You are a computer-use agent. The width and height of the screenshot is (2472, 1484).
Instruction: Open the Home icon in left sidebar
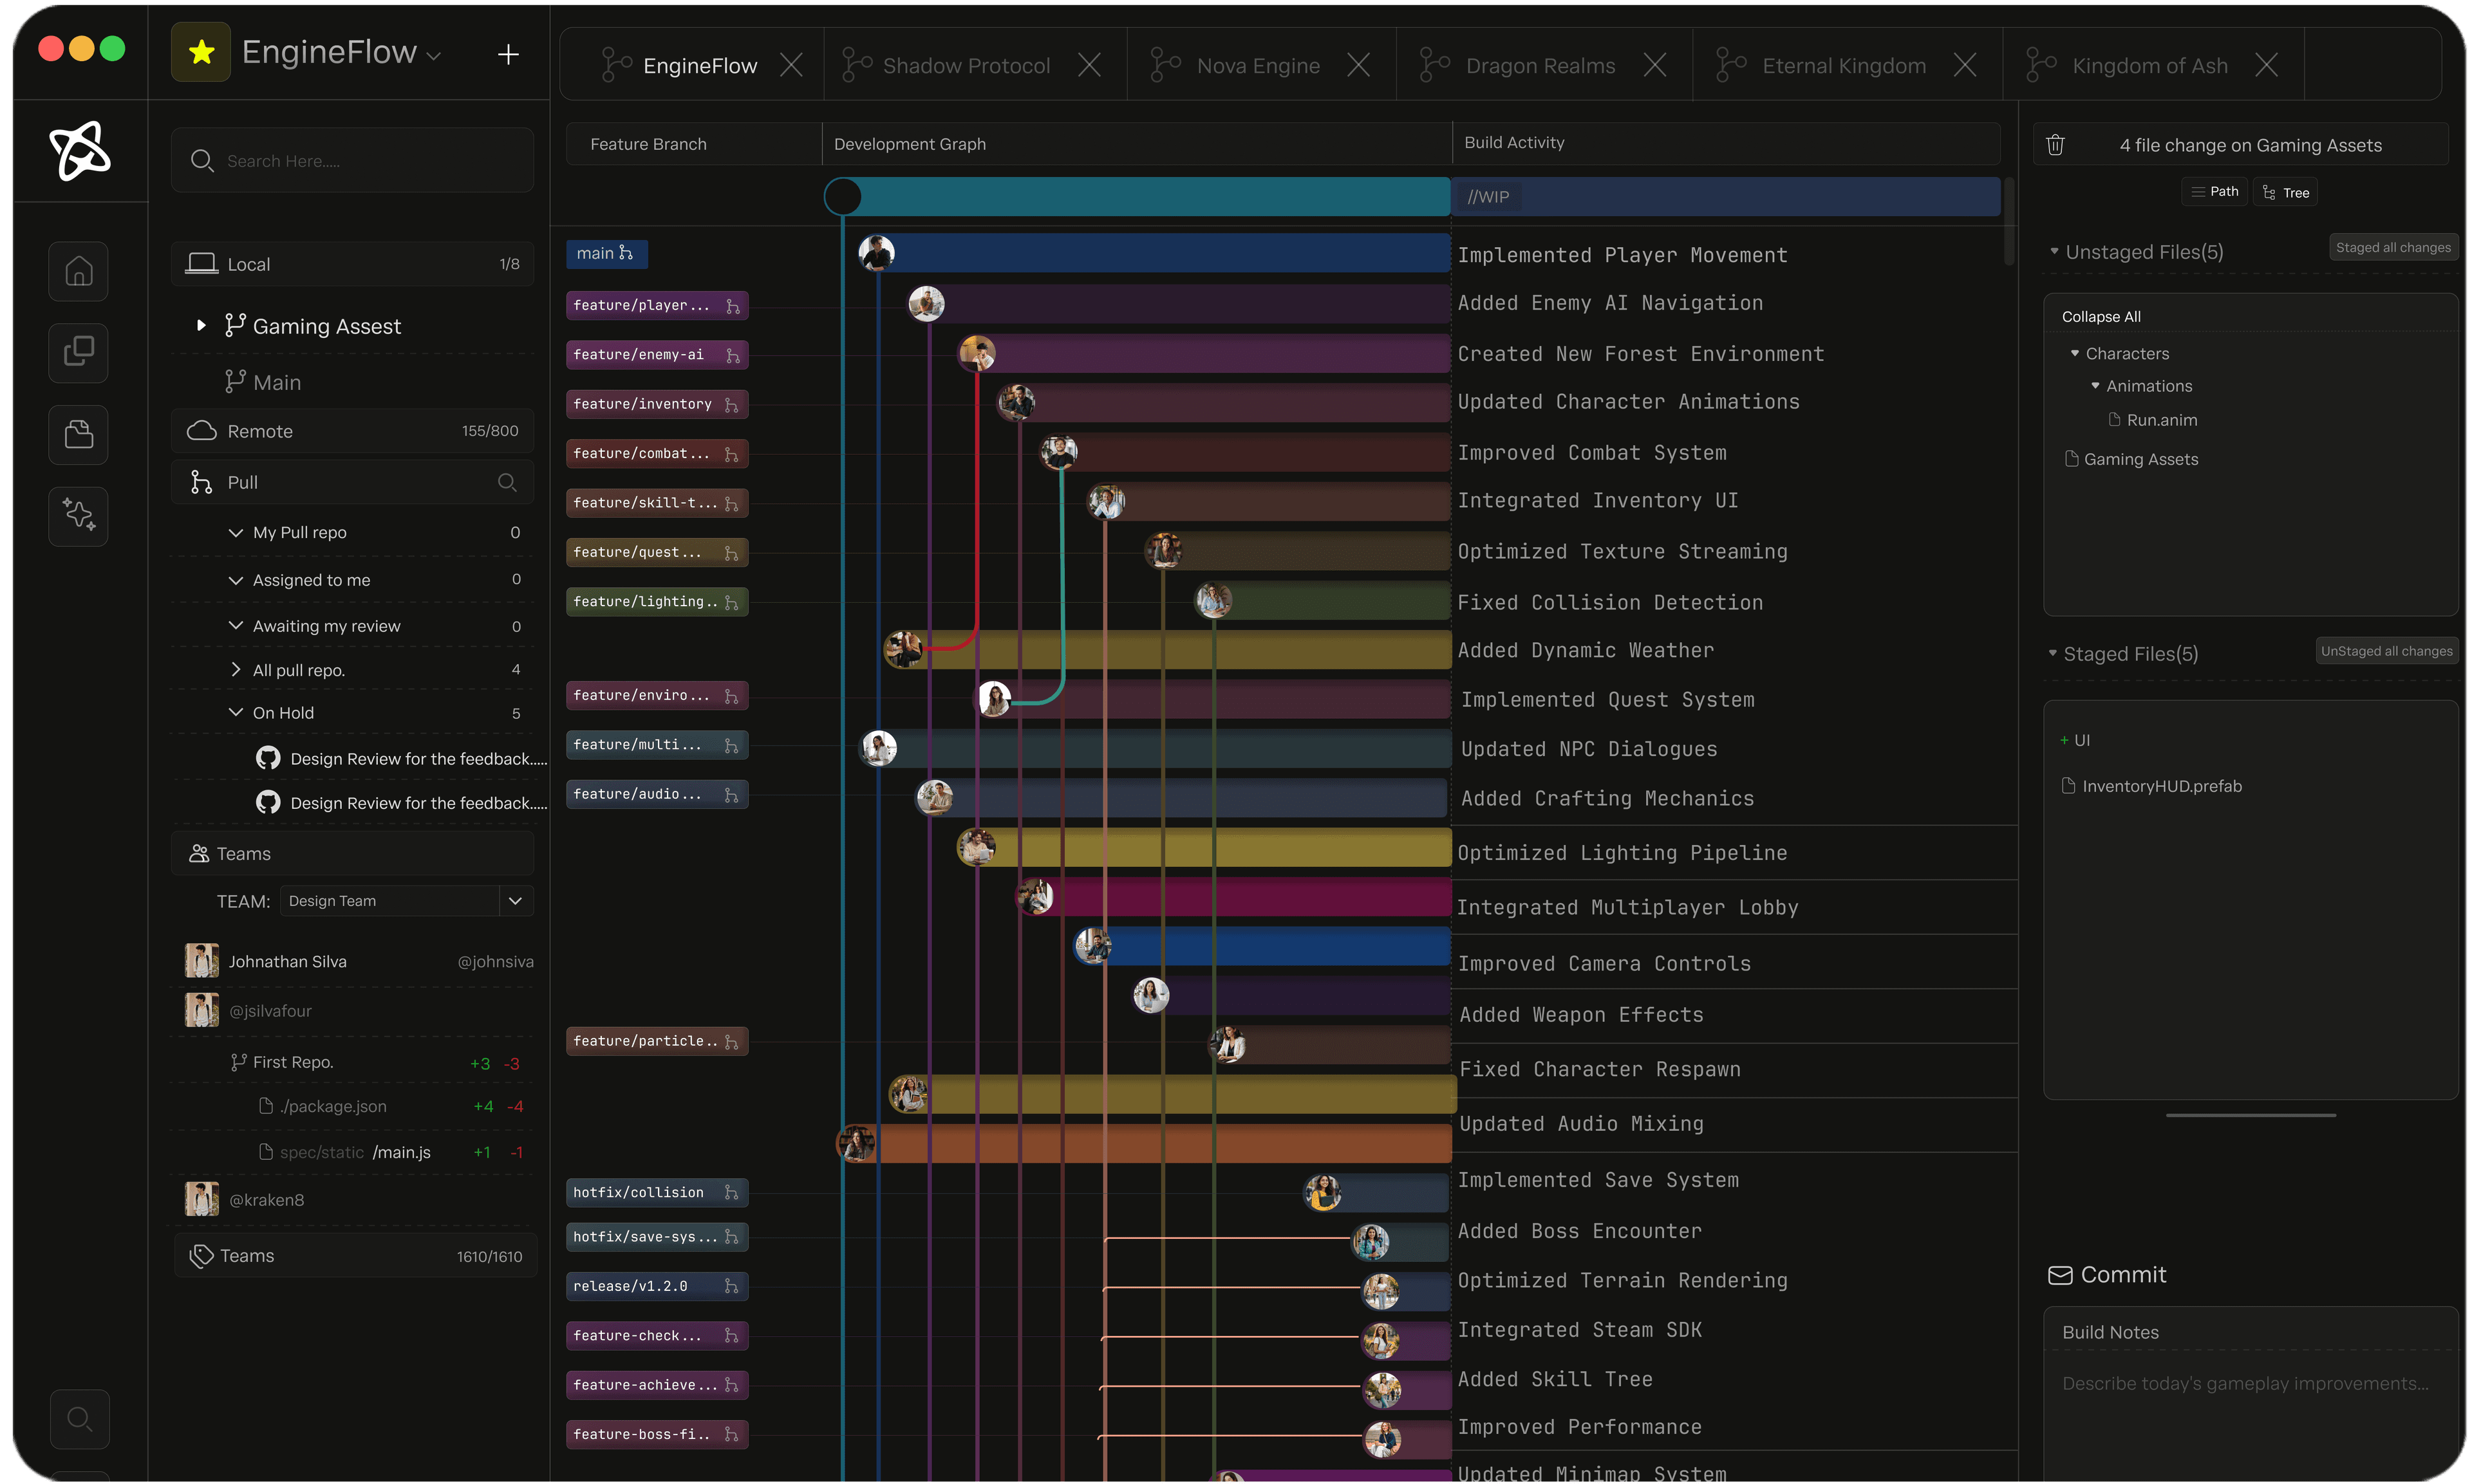[x=79, y=271]
